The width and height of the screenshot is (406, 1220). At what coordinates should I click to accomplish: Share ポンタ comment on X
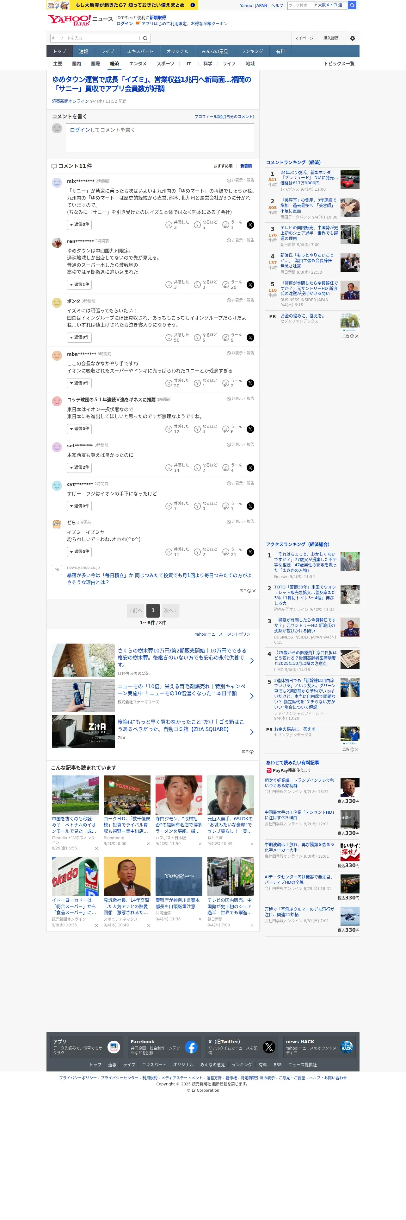click(250, 338)
